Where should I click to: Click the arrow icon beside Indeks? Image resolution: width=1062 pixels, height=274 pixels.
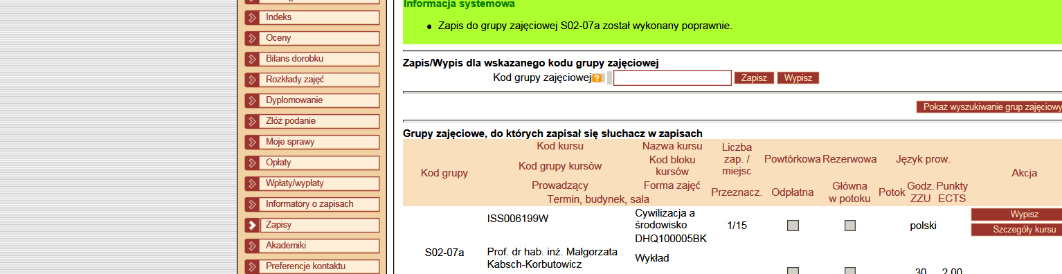pos(252,17)
